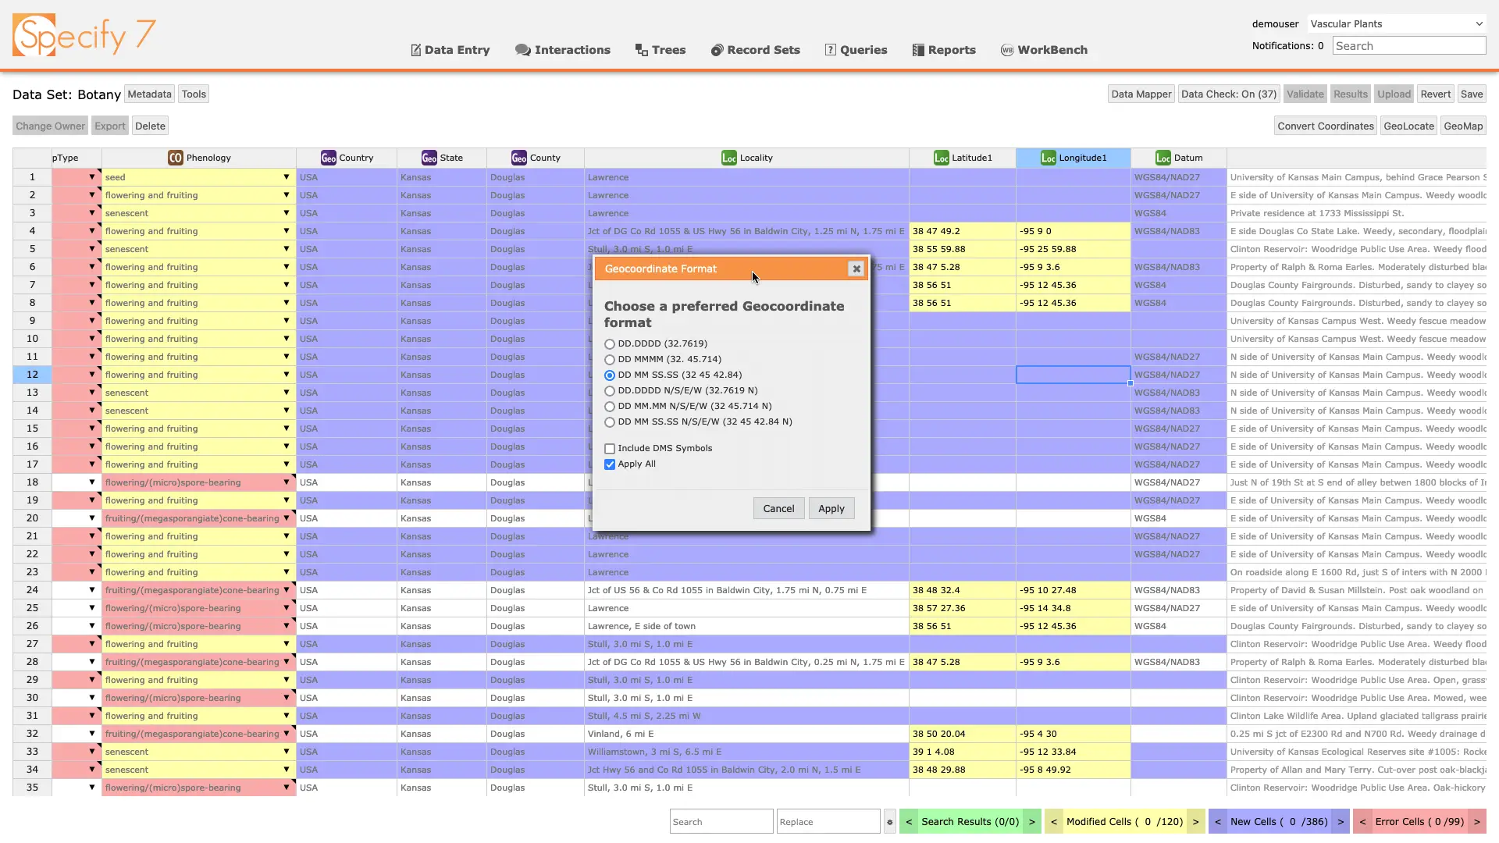The width and height of the screenshot is (1499, 843).
Task: Click the Trees hierarchy icon
Action: coord(642,50)
